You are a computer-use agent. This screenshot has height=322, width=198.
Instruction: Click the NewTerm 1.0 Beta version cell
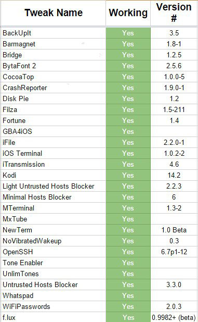(x=174, y=230)
